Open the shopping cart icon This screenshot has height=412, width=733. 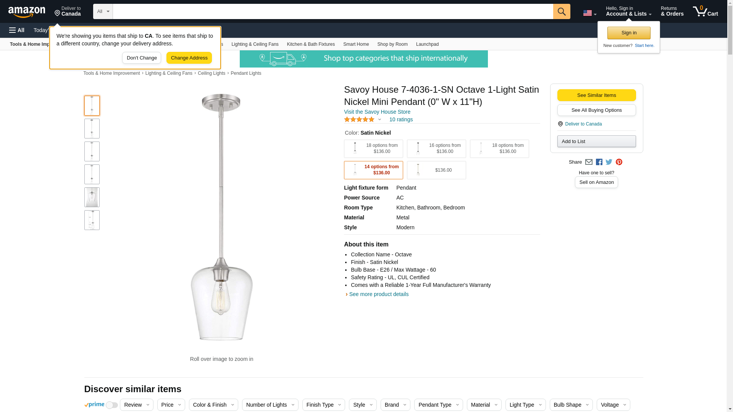[x=705, y=11]
